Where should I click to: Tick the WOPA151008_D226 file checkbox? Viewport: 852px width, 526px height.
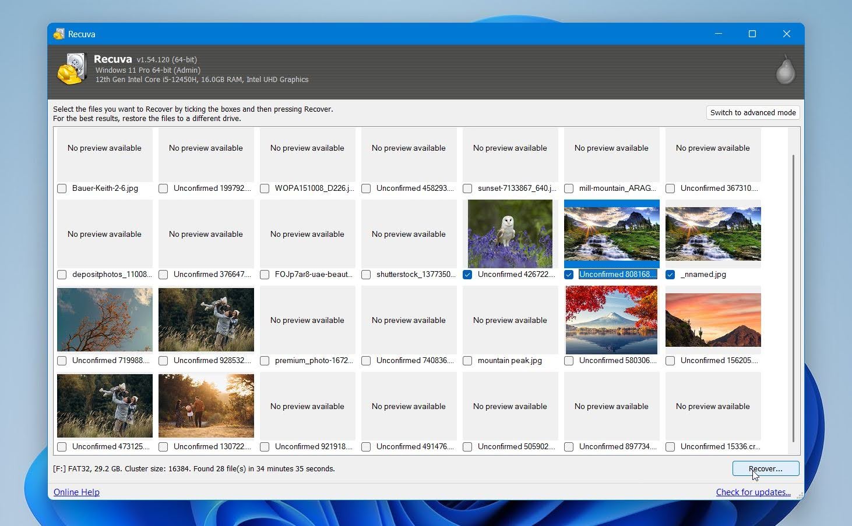[x=265, y=189]
